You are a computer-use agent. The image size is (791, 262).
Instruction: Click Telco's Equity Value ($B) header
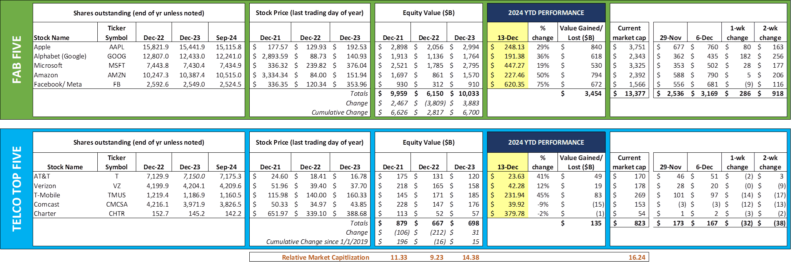click(429, 142)
